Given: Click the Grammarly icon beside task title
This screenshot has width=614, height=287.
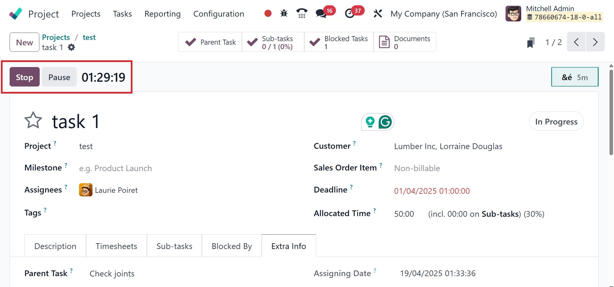Looking at the screenshot, I should click(x=385, y=122).
